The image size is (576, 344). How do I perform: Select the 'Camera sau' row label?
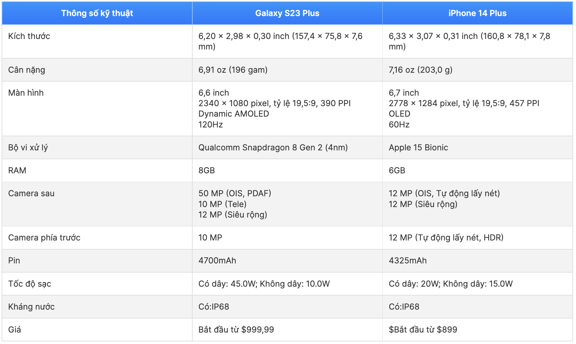pyautogui.click(x=31, y=193)
